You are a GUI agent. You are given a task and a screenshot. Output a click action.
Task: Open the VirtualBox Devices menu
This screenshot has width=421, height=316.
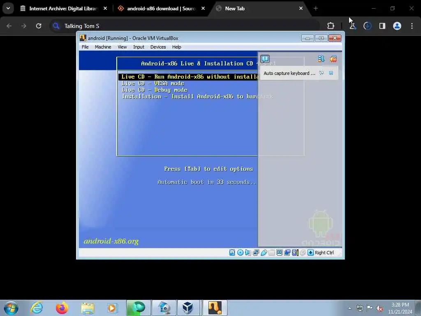click(x=158, y=47)
